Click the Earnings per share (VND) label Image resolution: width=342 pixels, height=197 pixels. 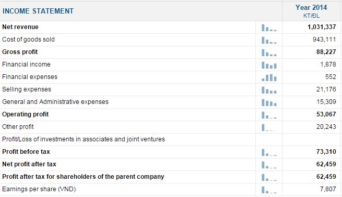pyautogui.click(x=39, y=189)
